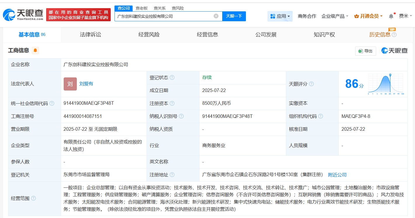Click the help icon next to 经营范围

coord(34,198)
